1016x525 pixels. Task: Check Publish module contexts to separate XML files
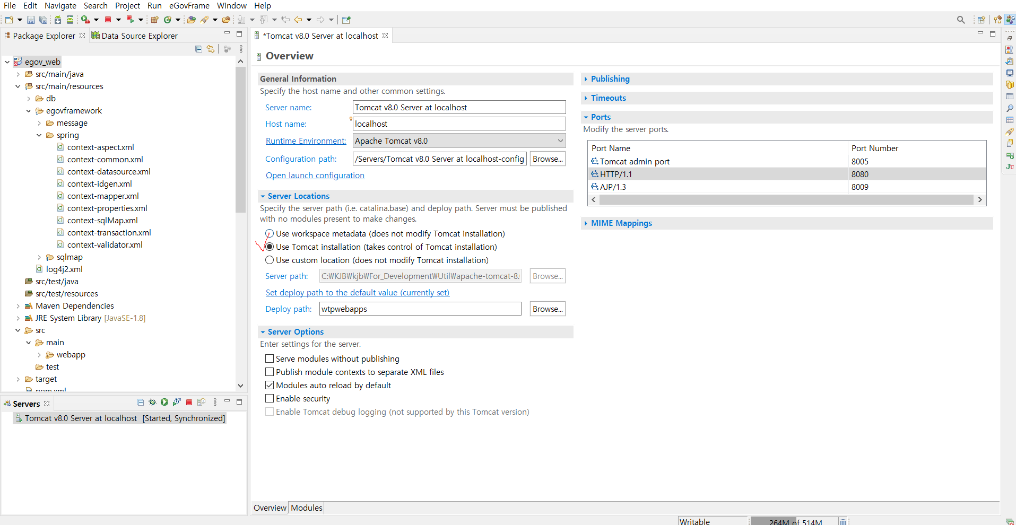tap(270, 372)
